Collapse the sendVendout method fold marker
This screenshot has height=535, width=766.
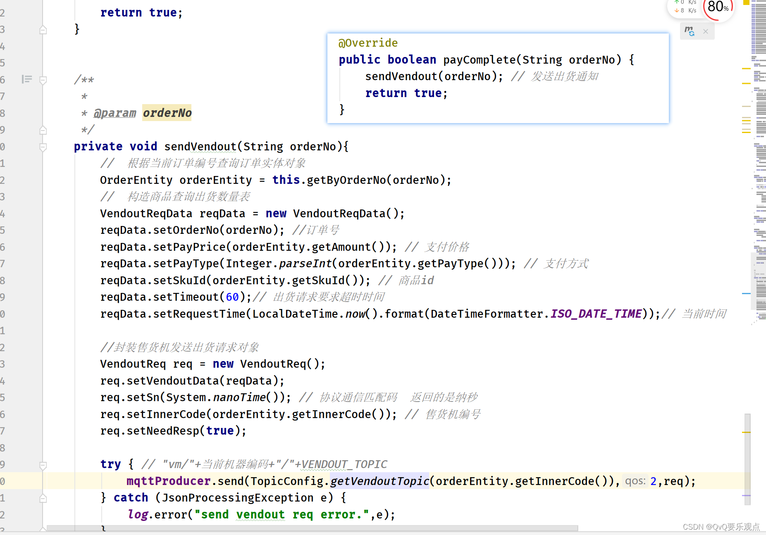(43, 147)
